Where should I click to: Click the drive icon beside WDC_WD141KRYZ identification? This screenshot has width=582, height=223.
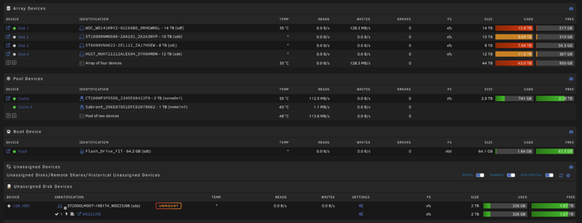(x=82, y=28)
